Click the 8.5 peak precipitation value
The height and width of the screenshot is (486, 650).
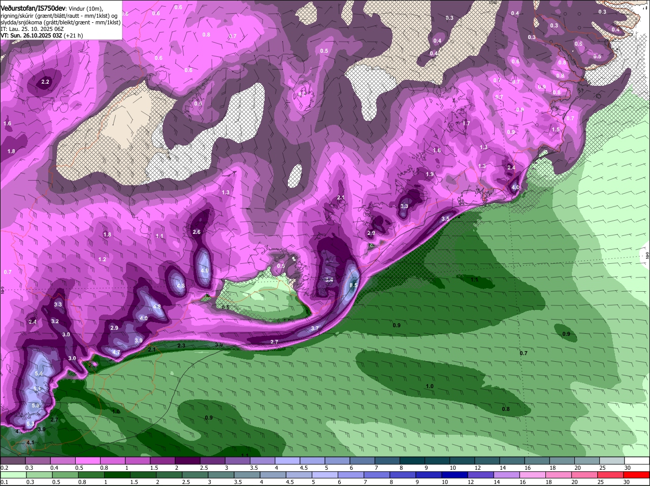pyautogui.click(x=353, y=286)
